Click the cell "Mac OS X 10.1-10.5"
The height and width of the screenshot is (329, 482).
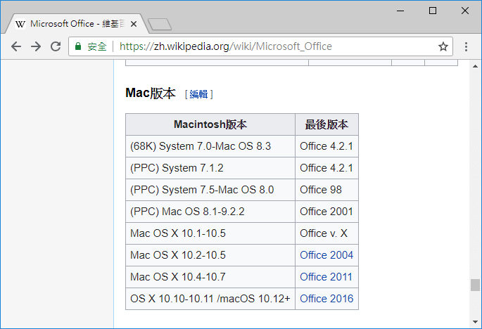click(x=210, y=233)
